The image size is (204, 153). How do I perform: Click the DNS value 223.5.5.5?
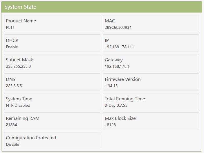pos(14,86)
